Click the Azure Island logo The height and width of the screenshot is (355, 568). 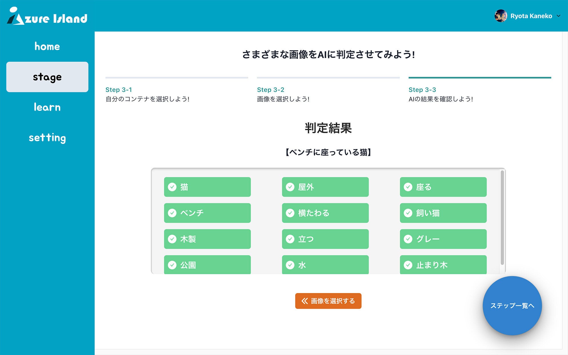coord(47,16)
